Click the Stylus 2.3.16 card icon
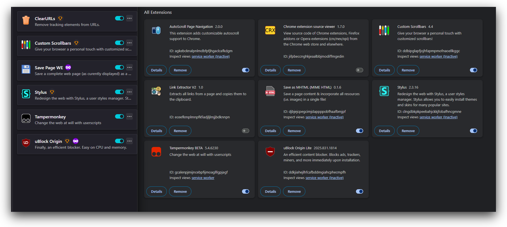Image resolution: width=507 pixels, height=227 pixels. point(384,91)
